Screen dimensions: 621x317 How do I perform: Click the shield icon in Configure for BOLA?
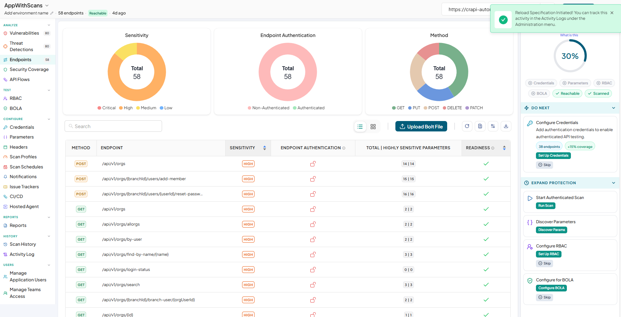[530, 281]
